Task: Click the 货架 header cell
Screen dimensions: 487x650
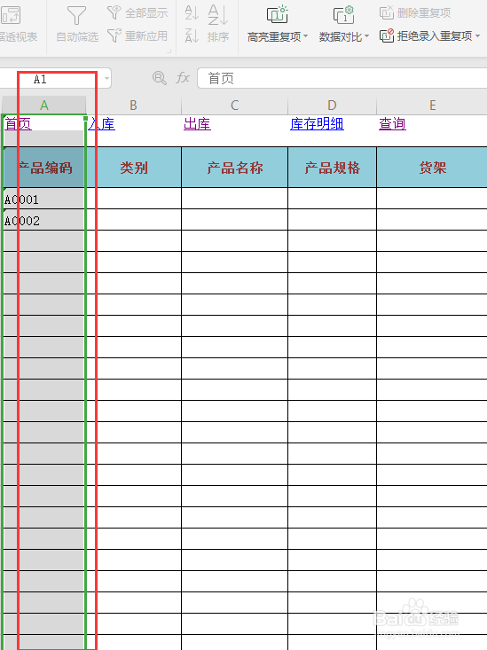Action: pyautogui.click(x=432, y=168)
